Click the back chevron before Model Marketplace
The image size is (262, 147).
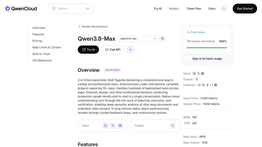tap(79, 26)
